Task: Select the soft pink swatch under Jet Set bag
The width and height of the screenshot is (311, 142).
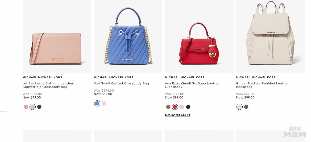Action: click(x=32, y=107)
